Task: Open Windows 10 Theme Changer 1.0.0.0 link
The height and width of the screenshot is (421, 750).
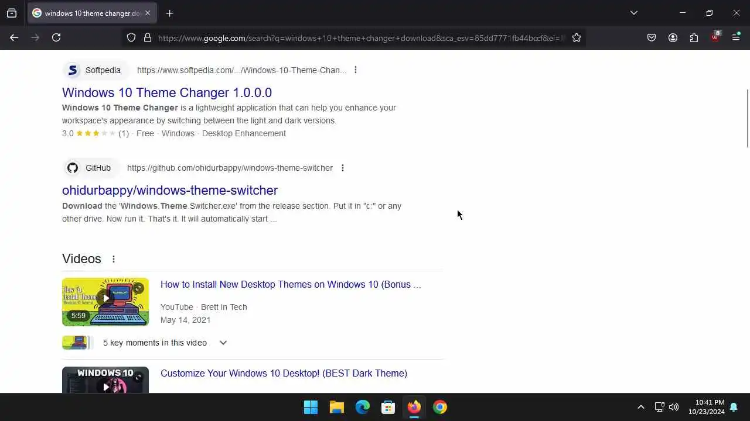Action: (167, 92)
